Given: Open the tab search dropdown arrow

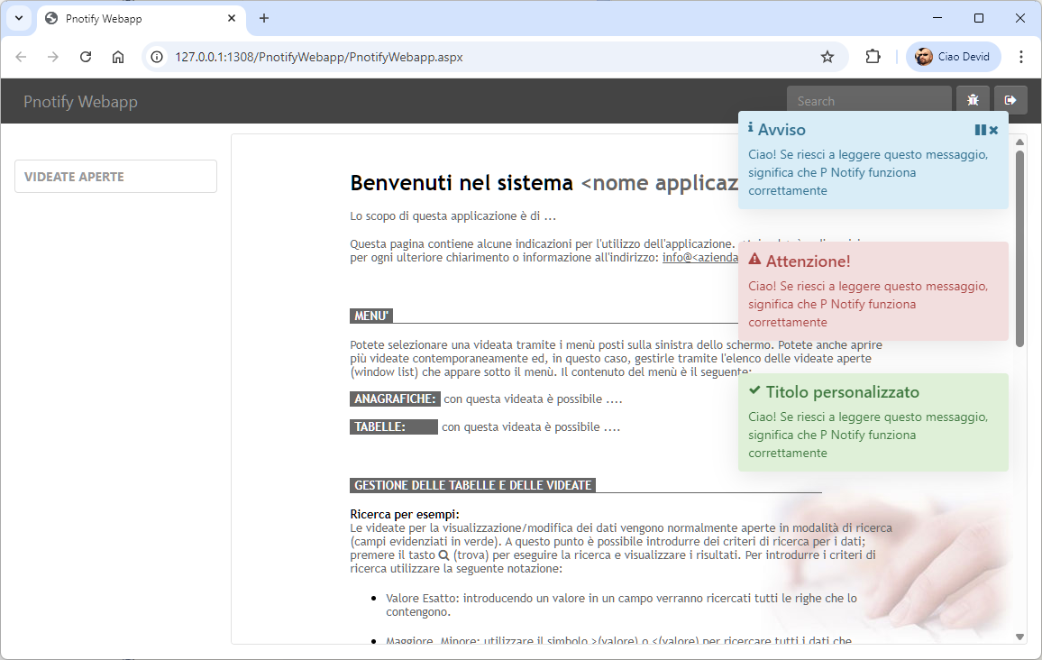Looking at the screenshot, I should (x=18, y=18).
